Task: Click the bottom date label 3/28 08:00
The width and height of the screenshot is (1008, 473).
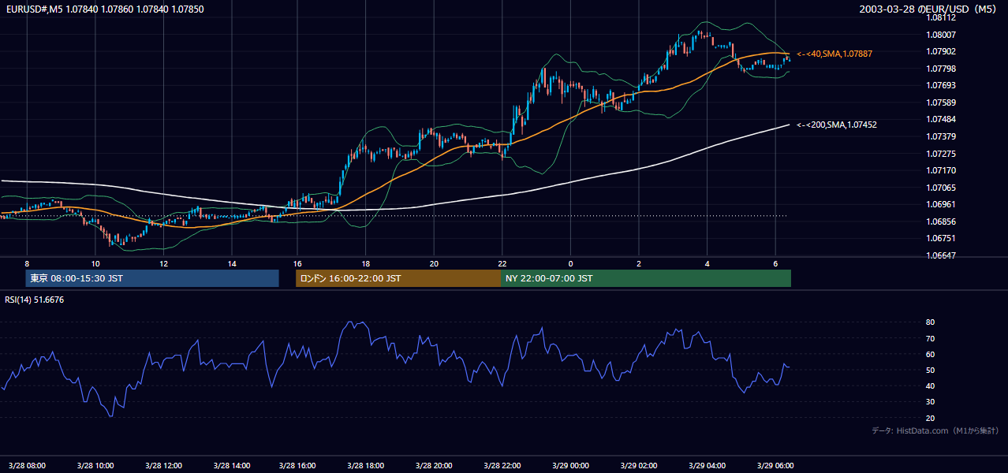Action: 28,466
